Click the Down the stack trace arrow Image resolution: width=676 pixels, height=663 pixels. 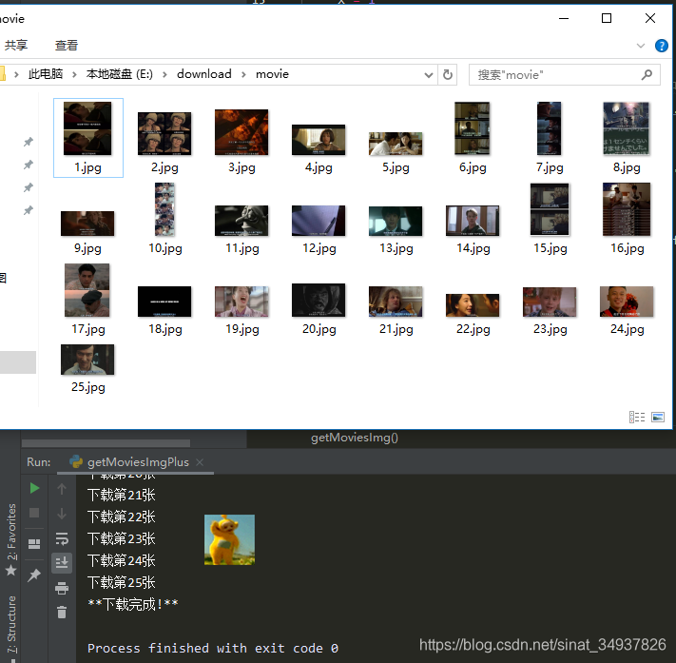62,514
